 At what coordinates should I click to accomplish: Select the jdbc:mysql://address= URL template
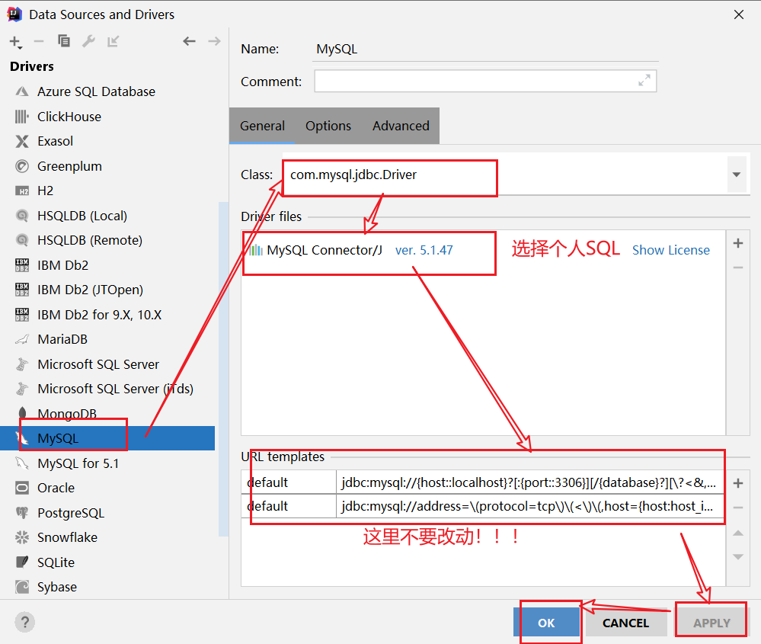coord(484,506)
